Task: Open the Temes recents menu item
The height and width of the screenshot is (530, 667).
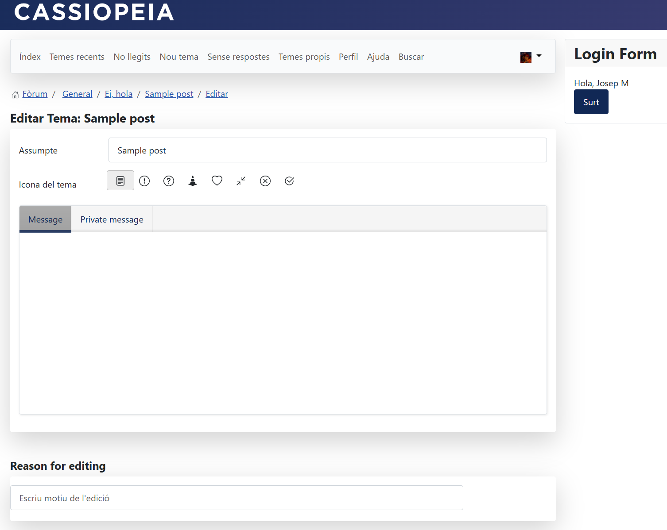Action: click(77, 57)
